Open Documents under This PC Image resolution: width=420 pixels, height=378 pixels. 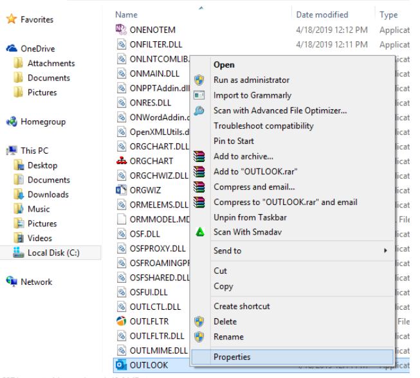[49, 179]
